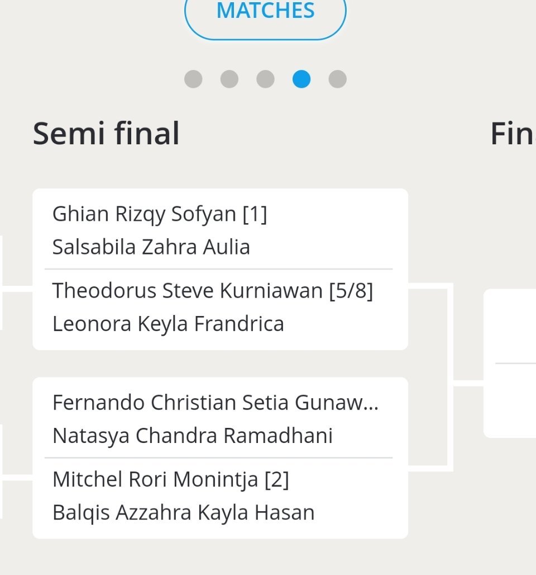Open Balqis Azzahra Kayla Hasan profile

tap(183, 512)
